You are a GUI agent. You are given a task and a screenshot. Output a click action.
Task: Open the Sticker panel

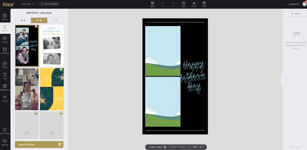coord(5,65)
